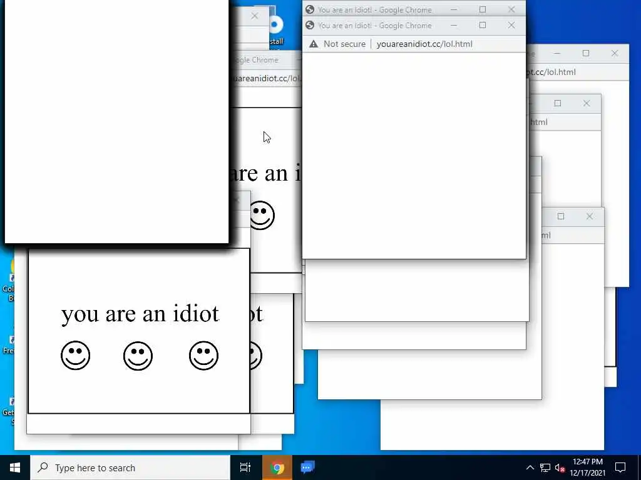641x480 pixels.
Task: Open the network status tray icon
Action: pyautogui.click(x=545, y=467)
